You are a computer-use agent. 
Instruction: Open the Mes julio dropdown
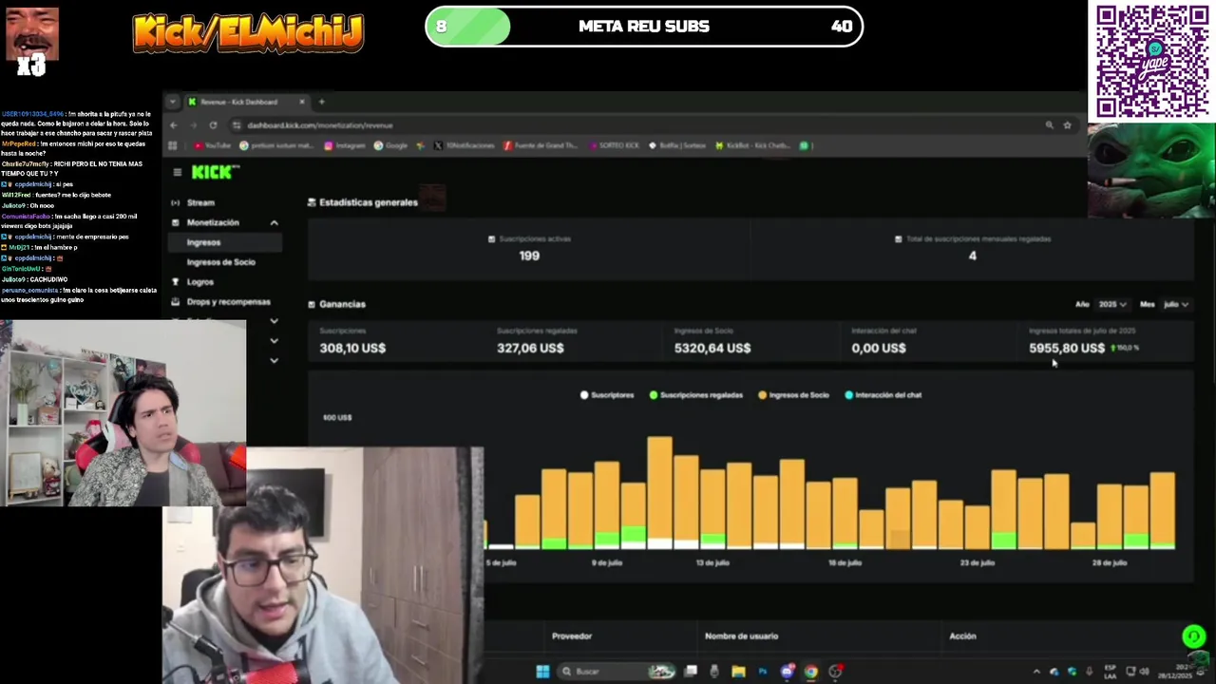tap(1176, 304)
